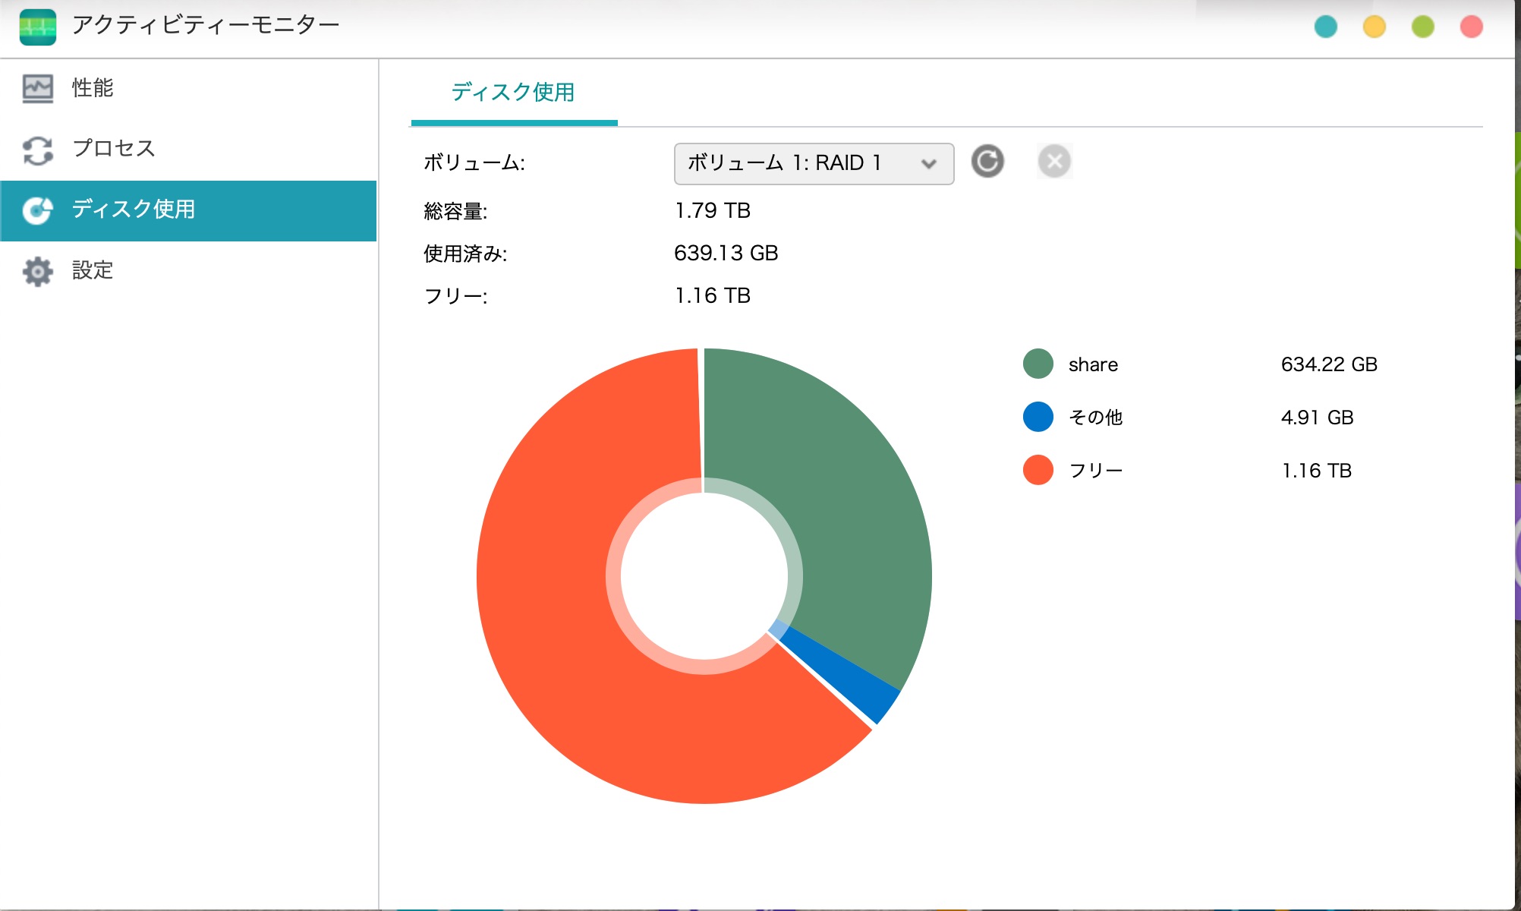Click the Disk Usage sidebar pie icon
Screen dimensions: 1521x911
(38, 210)
